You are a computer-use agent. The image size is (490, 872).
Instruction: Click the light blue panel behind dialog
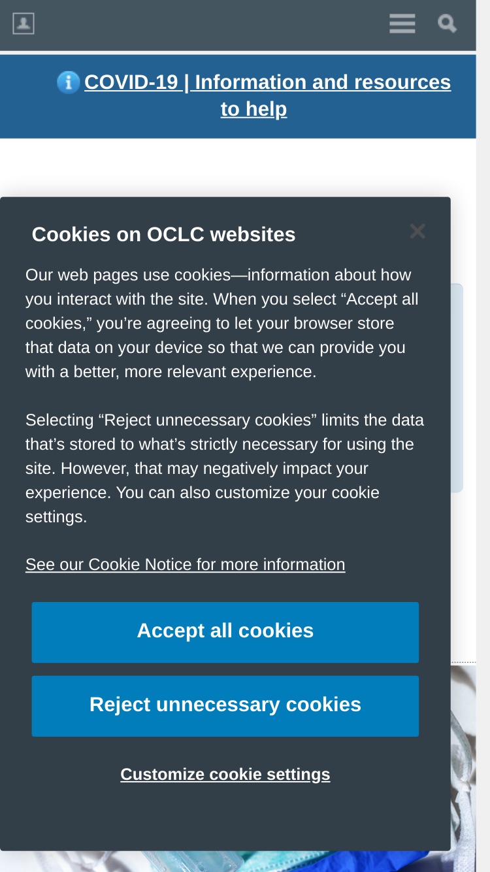tap(457, 388)
